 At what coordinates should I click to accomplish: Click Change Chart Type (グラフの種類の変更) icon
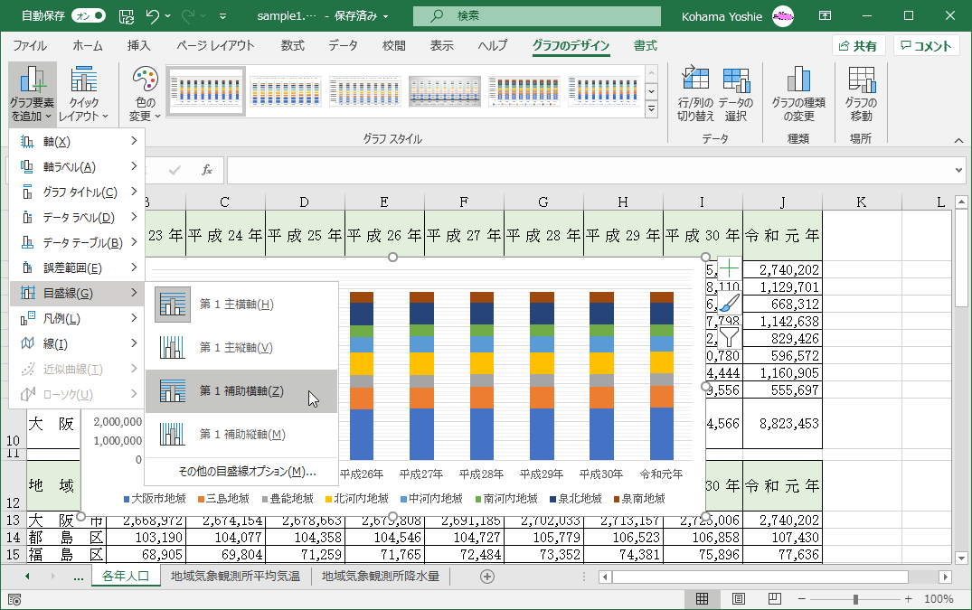point(797,95)
